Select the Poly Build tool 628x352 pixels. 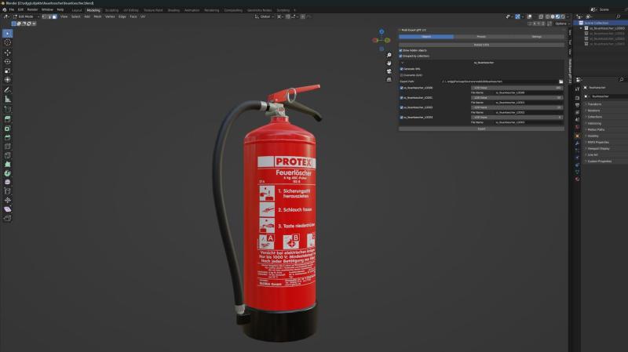[8, 165]
